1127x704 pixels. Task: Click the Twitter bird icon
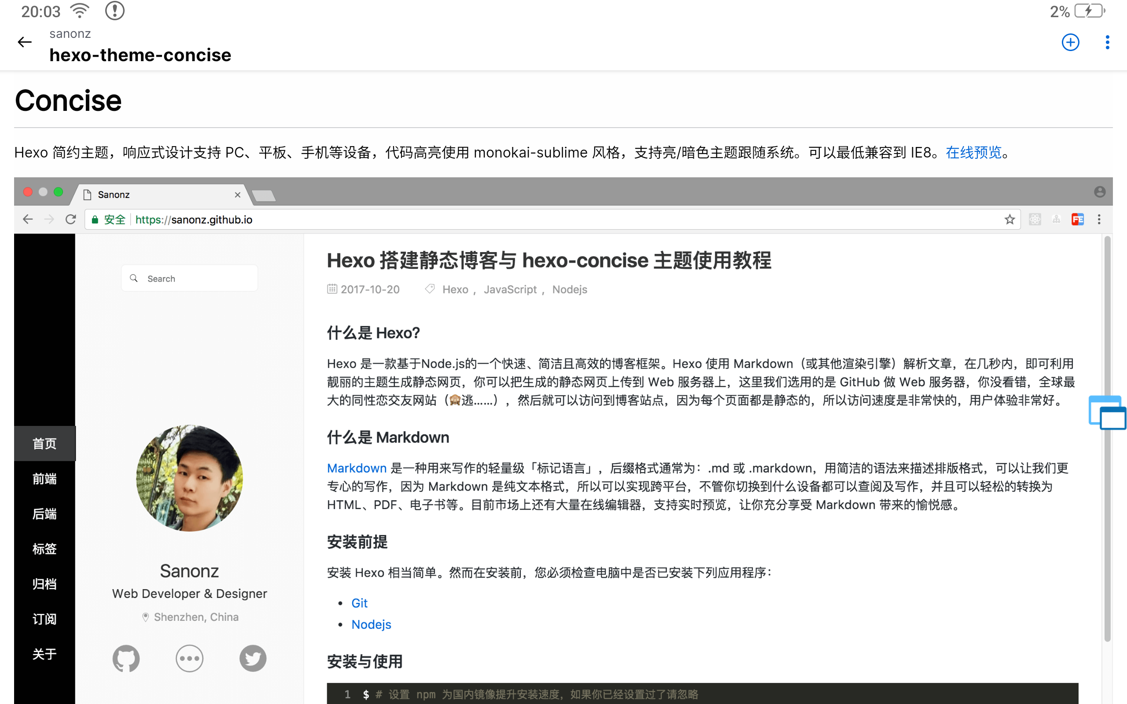(253, 658)
